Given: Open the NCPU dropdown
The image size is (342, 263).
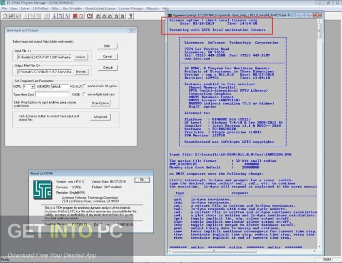Looking at the screenshot, I should click(33, 87).
